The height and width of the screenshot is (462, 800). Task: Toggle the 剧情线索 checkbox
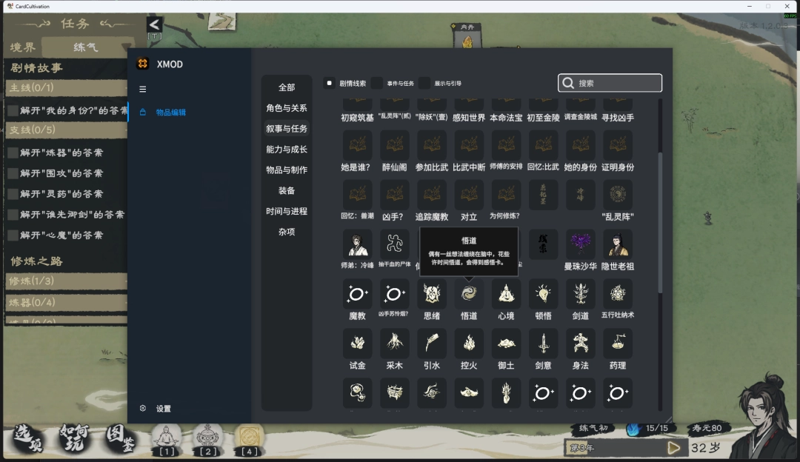(329, 83)
